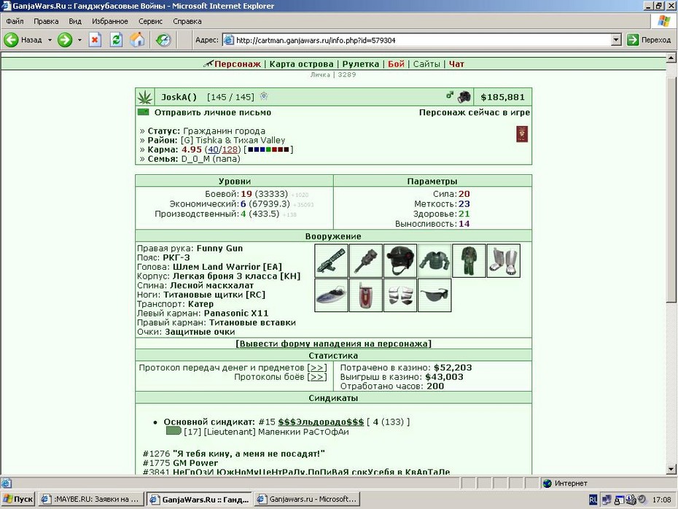Click the Home toolbar icon
678x509 pixels.
click(x=137, y=40)
